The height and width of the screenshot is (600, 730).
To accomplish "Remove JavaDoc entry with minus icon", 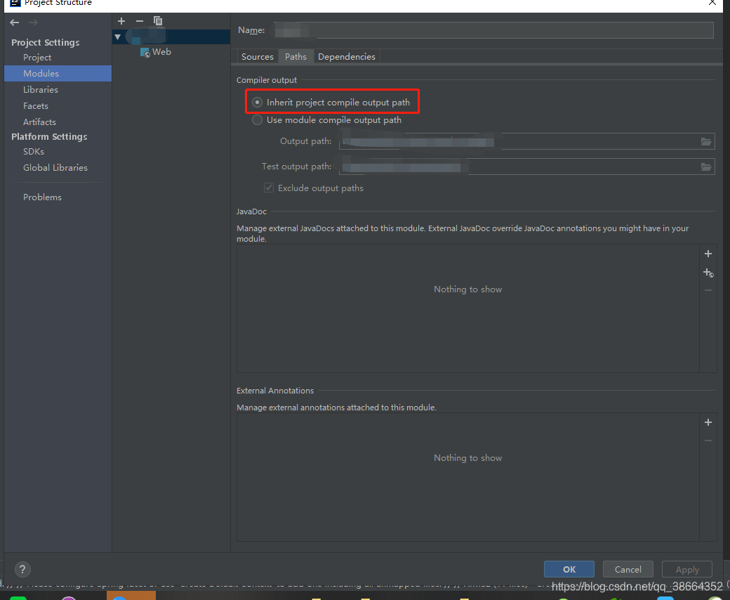I will pyautogui.click(x=708, y=290).
